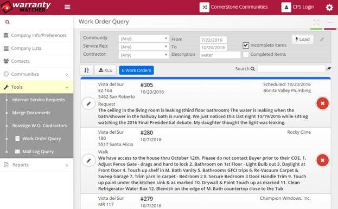Open the Service Rep dropdown
The width and height of the screenshot is (338, 209).
click(x=144, y=47)
